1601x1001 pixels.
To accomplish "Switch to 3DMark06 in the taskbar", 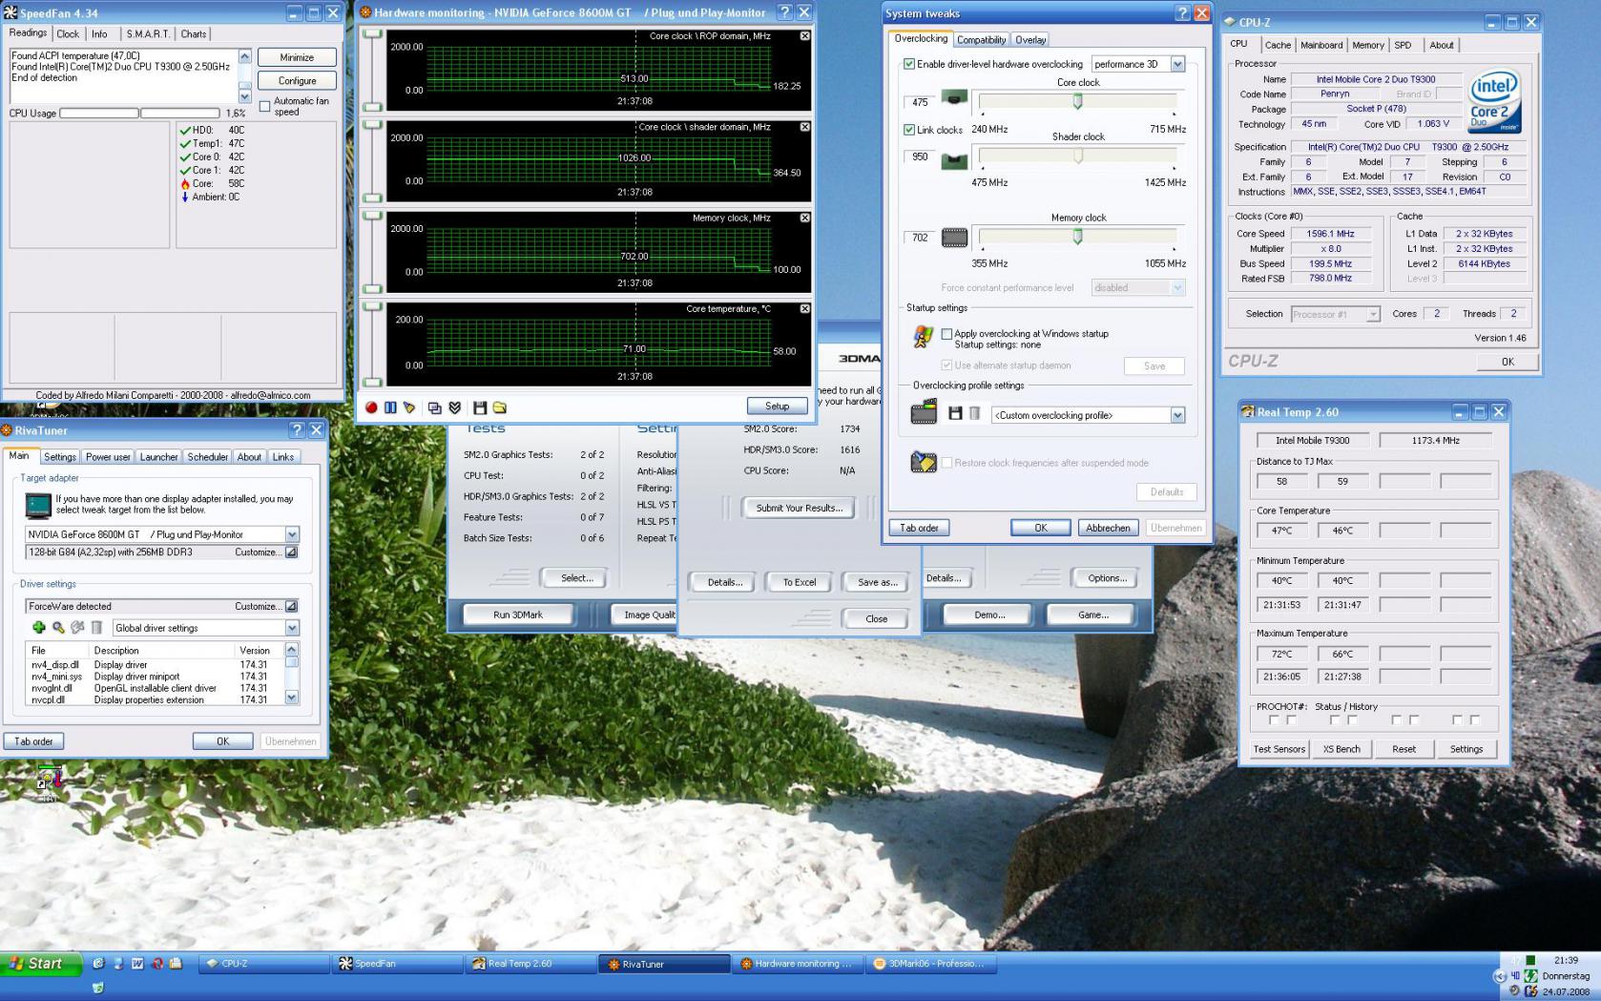I will click(x=933, y=964).
